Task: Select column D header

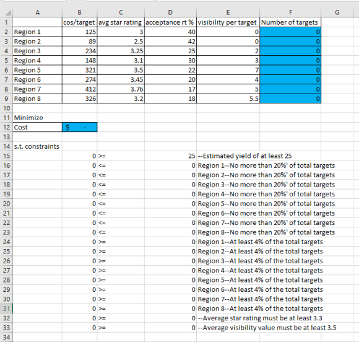Action: [170, 12]
